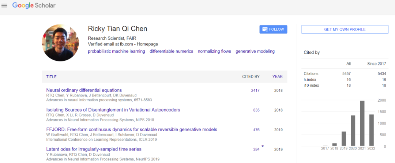This screenshot has height=163, width=395.
Task: Open Latent odes for irregularly-sampled paper
Action: coord(94,149)
